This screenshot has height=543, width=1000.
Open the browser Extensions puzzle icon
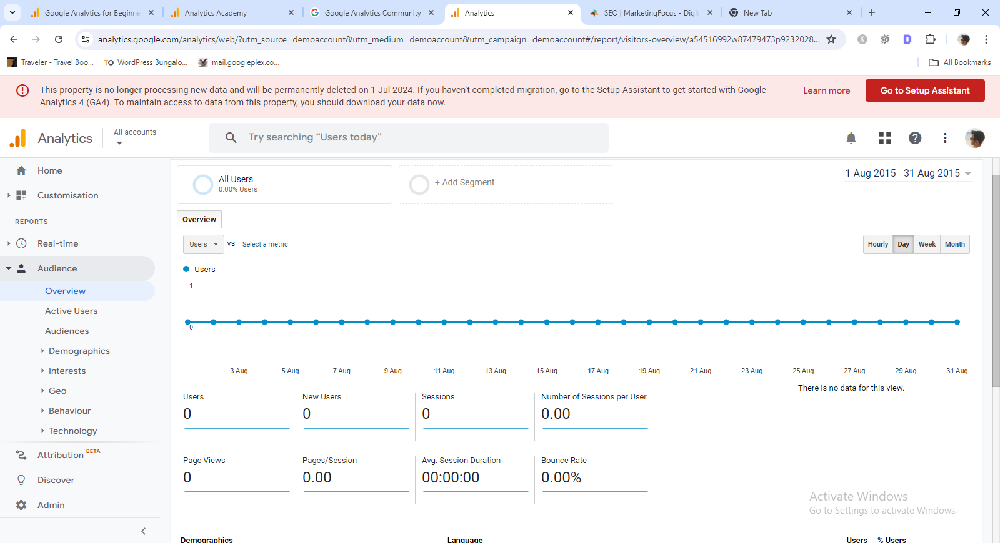click(x=930, y=39)
